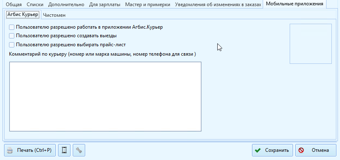Open the Мастер и примерки tab
The width and height of the screenshot is (340, 160).
point(148,5)
